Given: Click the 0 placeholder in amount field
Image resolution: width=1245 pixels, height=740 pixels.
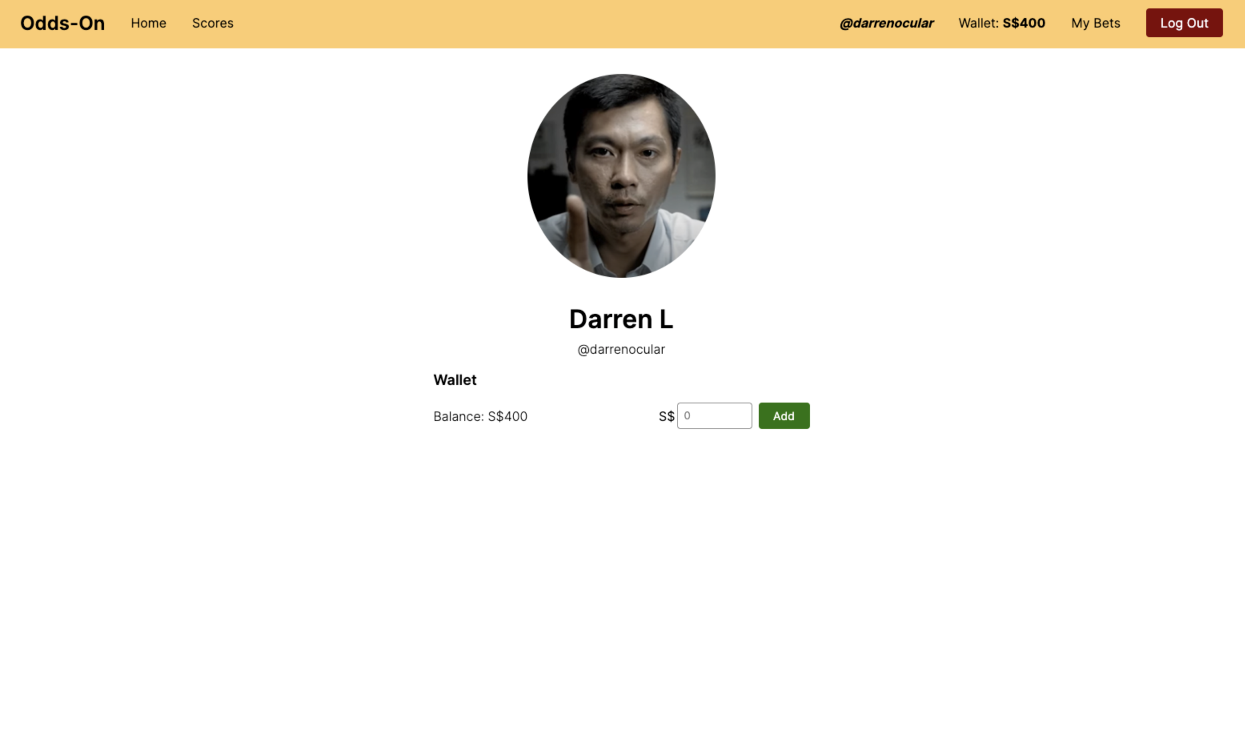Looking at the screenshot, I should click(x=687, y=416).
